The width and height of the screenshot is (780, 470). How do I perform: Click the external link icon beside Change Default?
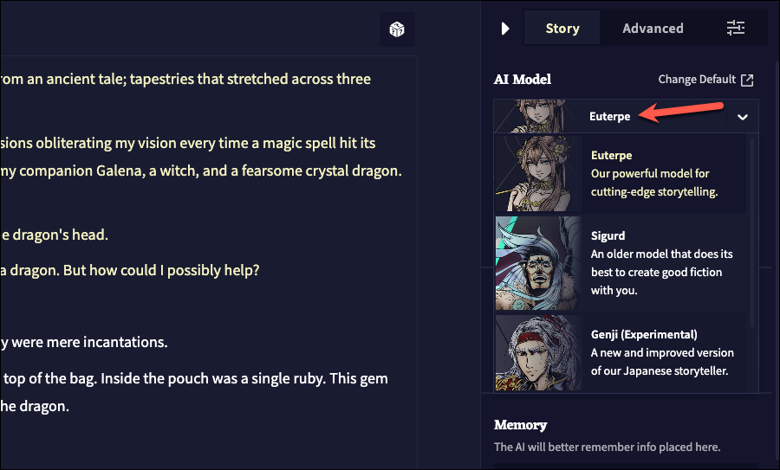tap(747, 80)
